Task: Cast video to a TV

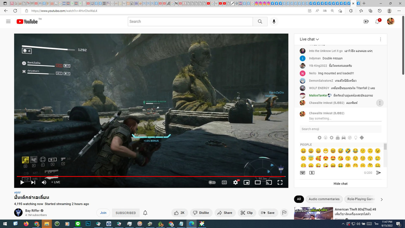Action: (x=269, y=182)
